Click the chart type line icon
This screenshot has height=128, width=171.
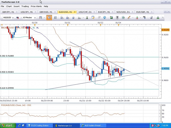tap(40, 18)
